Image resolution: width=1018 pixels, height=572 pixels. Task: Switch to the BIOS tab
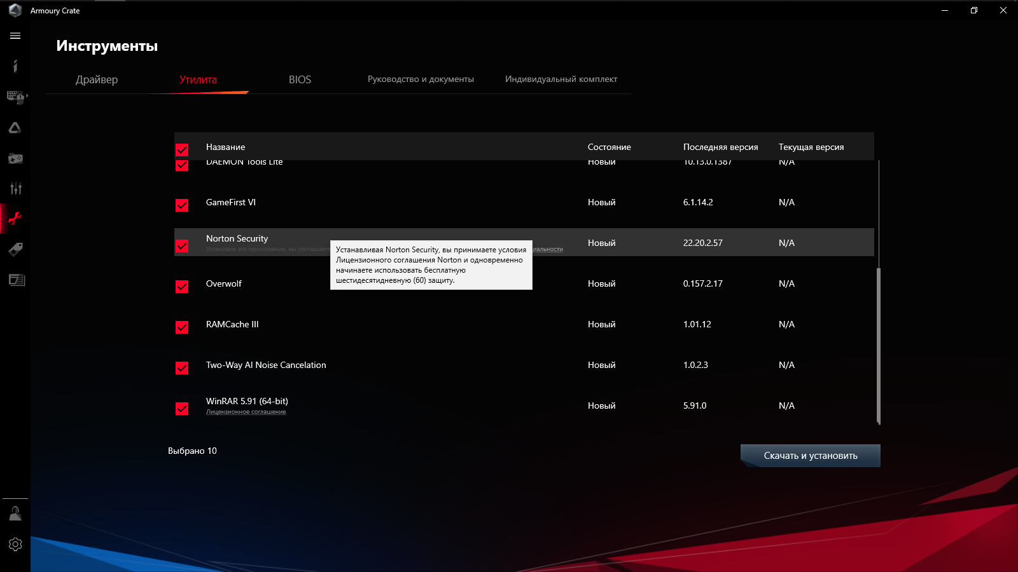click(x=299, y=79)
